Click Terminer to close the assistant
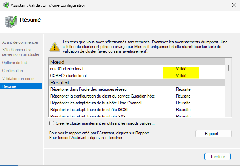The image size is (240, 166). 217,157
